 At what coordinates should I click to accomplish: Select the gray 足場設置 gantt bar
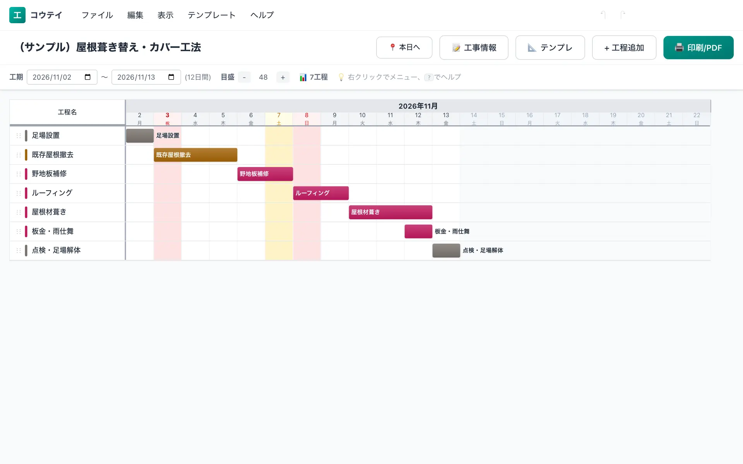click(x=140, y=136)
